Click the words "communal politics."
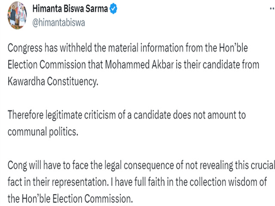 [x=43, y=132]
